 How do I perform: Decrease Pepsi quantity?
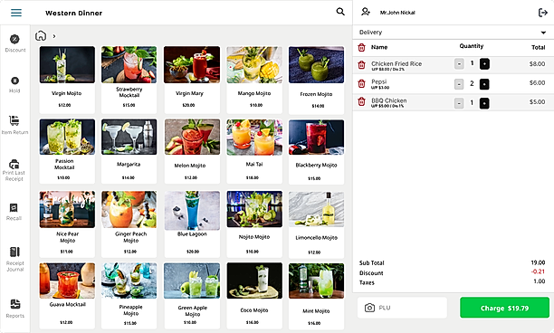coord(459,84)
